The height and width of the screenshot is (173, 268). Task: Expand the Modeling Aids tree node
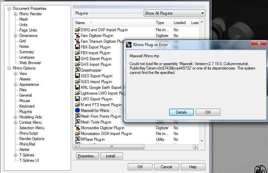[x=15, y=117]
